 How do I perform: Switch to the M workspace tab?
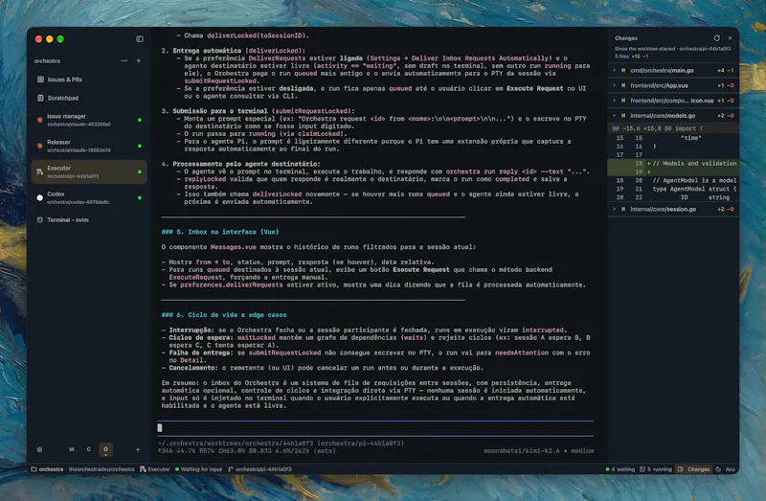click(72, 449)
